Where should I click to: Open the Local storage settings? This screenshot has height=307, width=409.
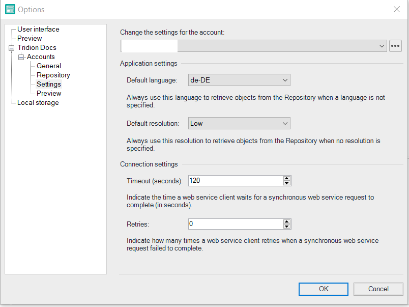coord(38,102)
